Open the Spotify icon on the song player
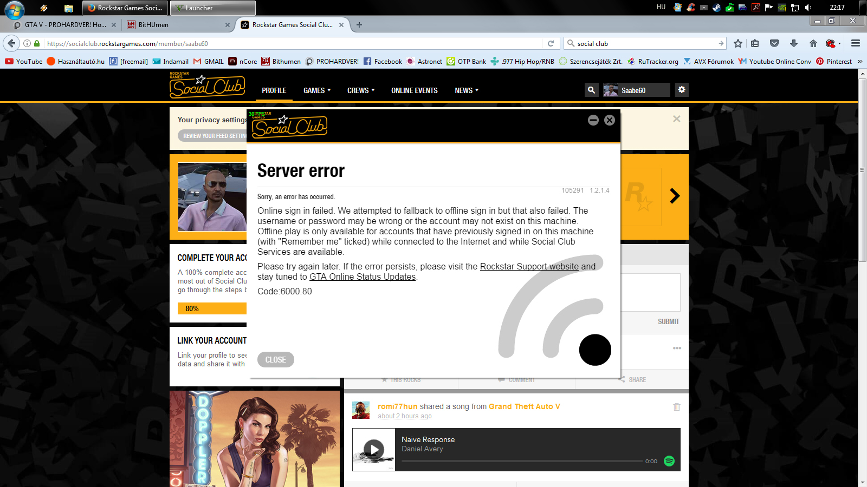Image resolution: width=867 pixels, height=487 pixels. (669, 461)
